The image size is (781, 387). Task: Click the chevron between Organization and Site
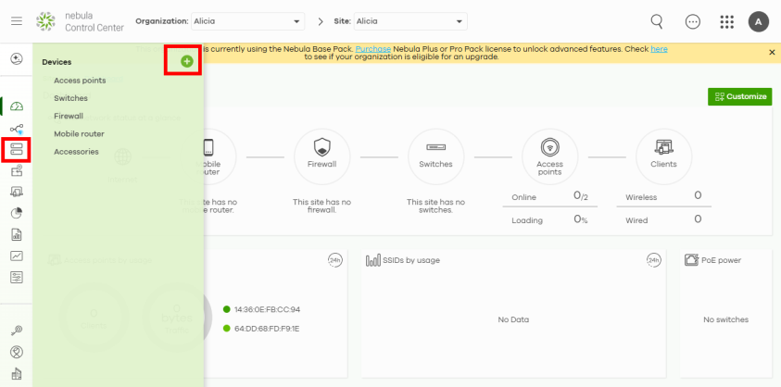pos(321,21)
